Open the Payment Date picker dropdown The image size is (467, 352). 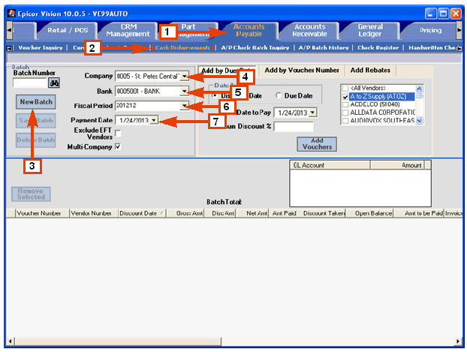coord(154,120)
